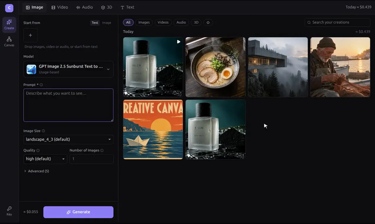This screenshot has width=375, height=224.
Task: Show the Number of Images info icon
Action: point(102,150)
